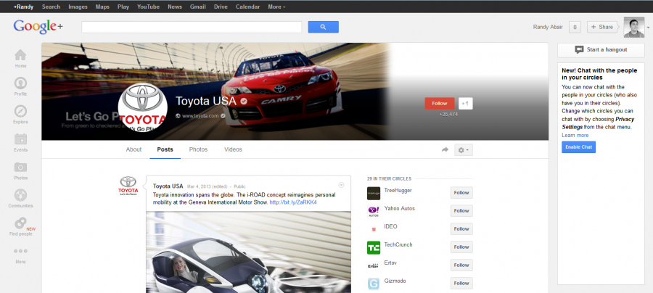Expand the More menu in top bar
Image resolution: width=653 pixels, height=293 pixels.
point(276,7)
